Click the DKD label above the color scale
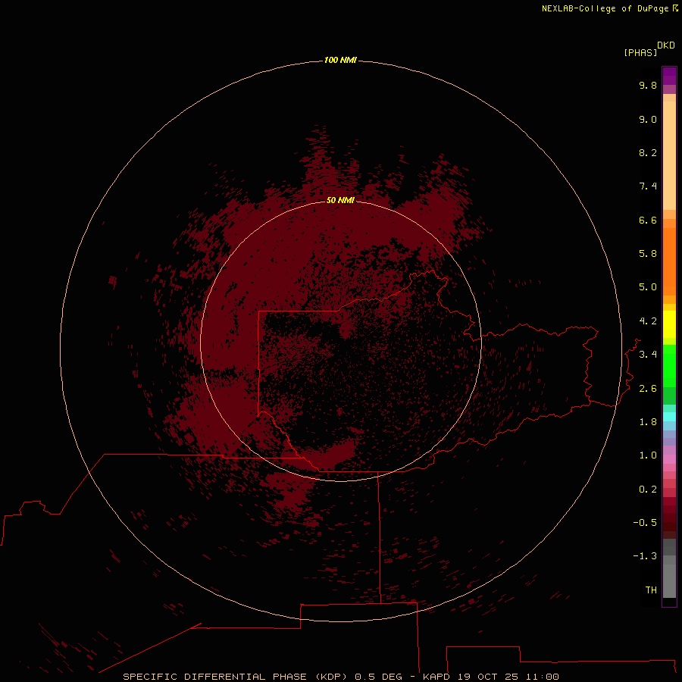 tap(666, 45)
